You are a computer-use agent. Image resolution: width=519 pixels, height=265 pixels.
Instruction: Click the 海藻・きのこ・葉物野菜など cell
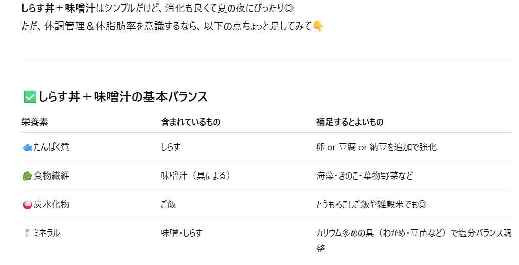(x=365, y=175)
